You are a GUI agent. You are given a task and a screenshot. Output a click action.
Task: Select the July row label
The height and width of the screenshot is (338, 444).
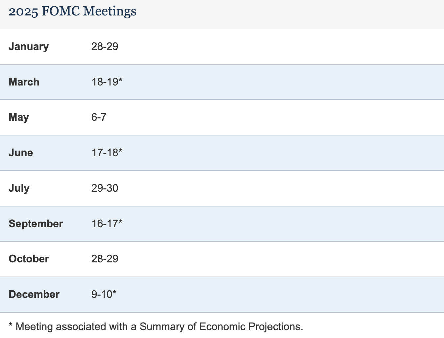(x=19, y=188)
